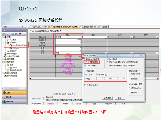Switch to 网络参数 CC-Link 一览设置 tab

[96, 27]
